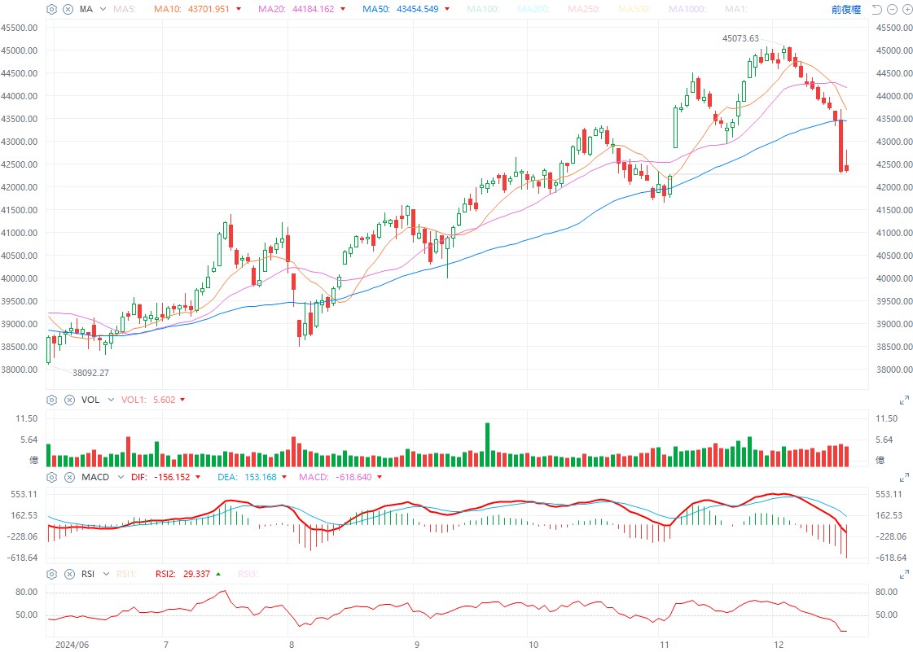Viewport: 913px width, 652px height.
Task: Remove the MACD panel with its X icon
Action: (69, 477)
